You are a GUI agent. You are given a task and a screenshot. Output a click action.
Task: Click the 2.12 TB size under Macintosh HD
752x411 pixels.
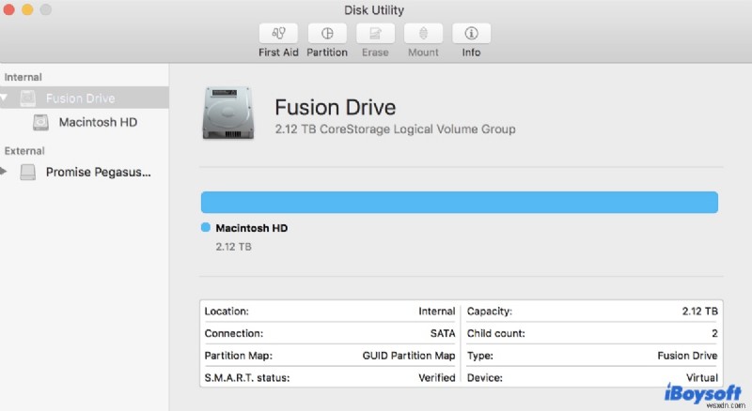click(x=233, y=247)
